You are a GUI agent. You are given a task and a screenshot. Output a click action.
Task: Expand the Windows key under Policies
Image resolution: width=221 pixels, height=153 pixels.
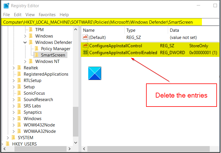tap(25, 36)
